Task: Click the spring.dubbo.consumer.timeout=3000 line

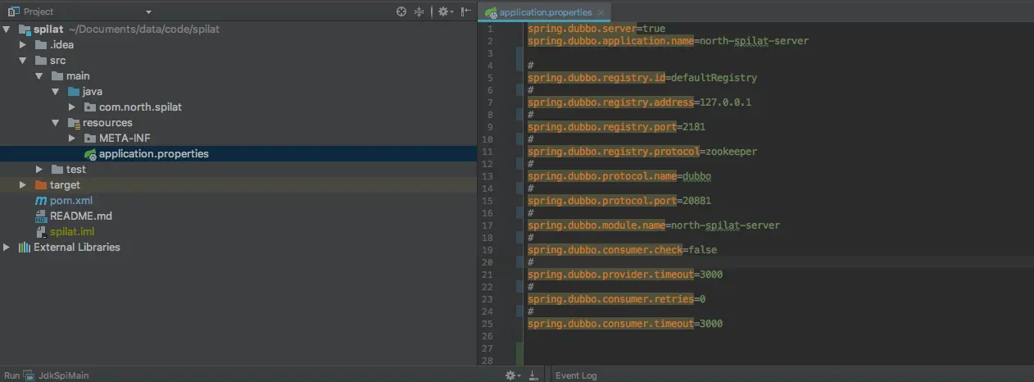Action: coord(625,324)
